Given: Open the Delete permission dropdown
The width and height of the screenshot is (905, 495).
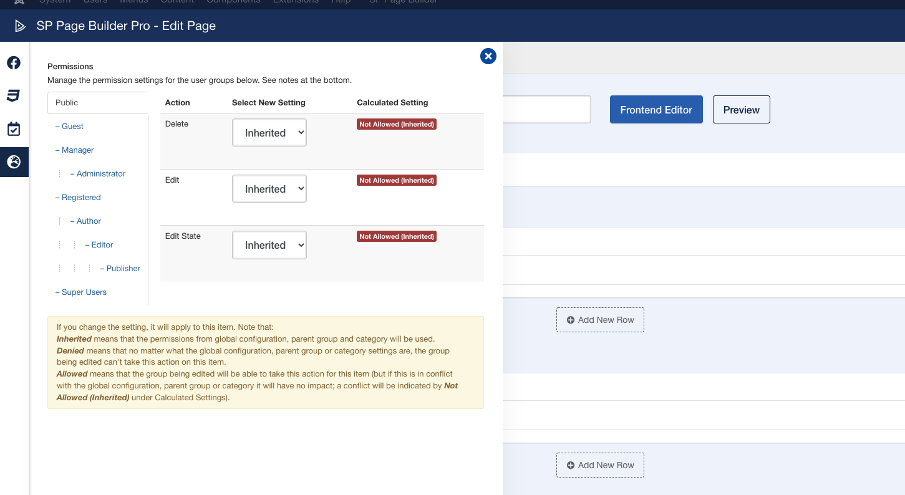Looking at the screenshot, I should 269,133.
